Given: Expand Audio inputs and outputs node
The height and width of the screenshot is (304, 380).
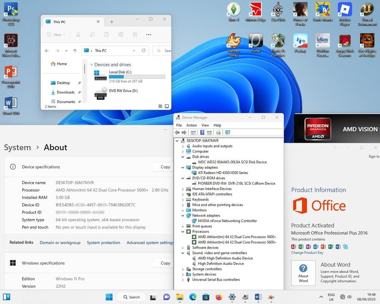Looking at the screenshot, I should tap(183, 146).
